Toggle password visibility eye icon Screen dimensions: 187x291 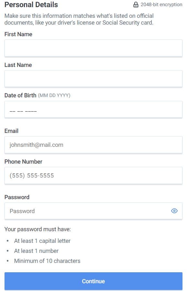point(174,211)
